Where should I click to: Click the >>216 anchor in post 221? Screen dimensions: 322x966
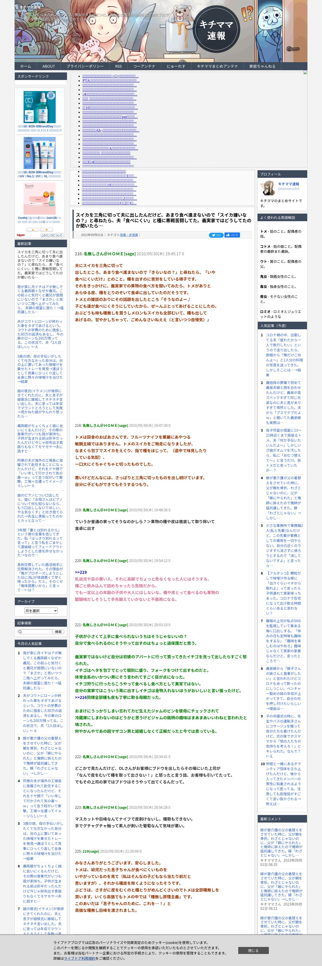[x=80, y=697]
